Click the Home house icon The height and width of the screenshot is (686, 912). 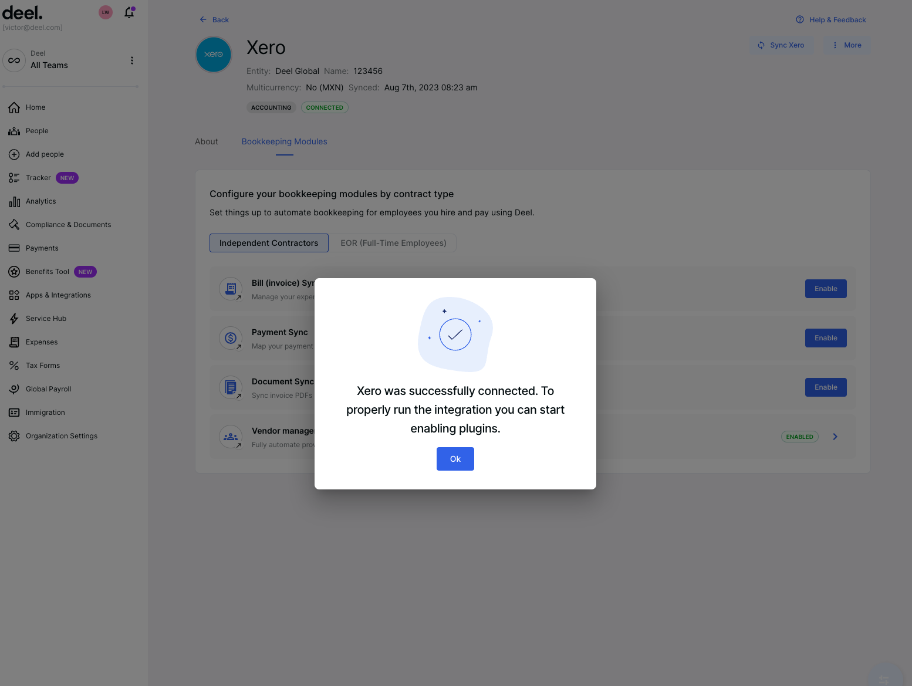tap(14, 107)
